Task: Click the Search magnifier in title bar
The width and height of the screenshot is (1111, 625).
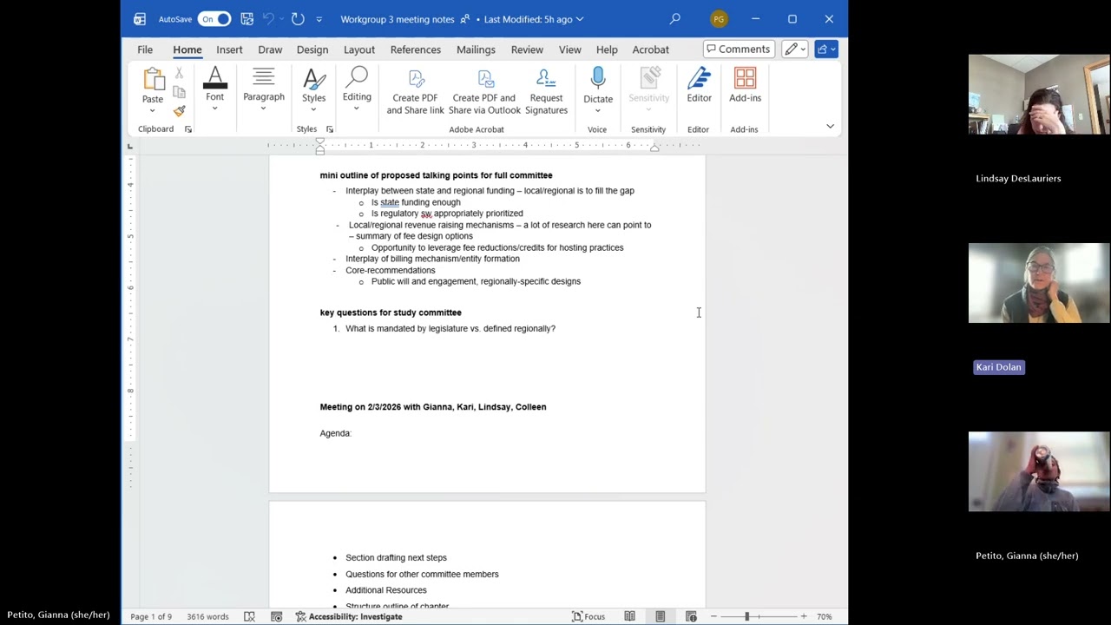Action: coord(674,18)
